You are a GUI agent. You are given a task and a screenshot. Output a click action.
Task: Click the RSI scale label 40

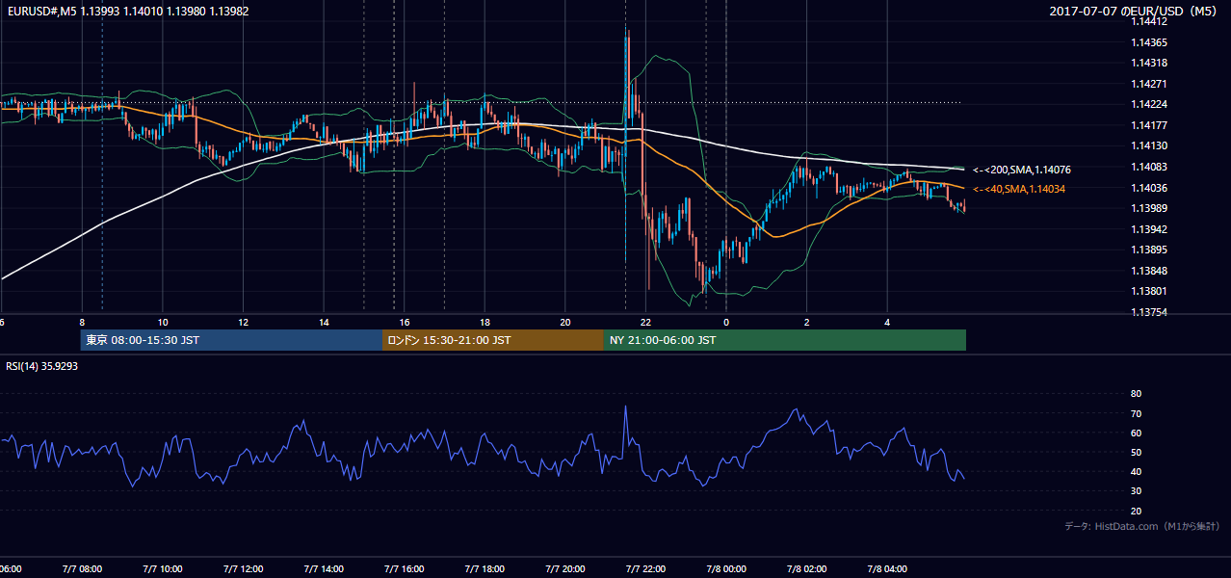pos(1137,471)
